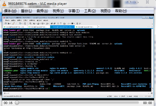Open the Xshell compose bar menu icon

pyautogui.click(x=152, y=93)
